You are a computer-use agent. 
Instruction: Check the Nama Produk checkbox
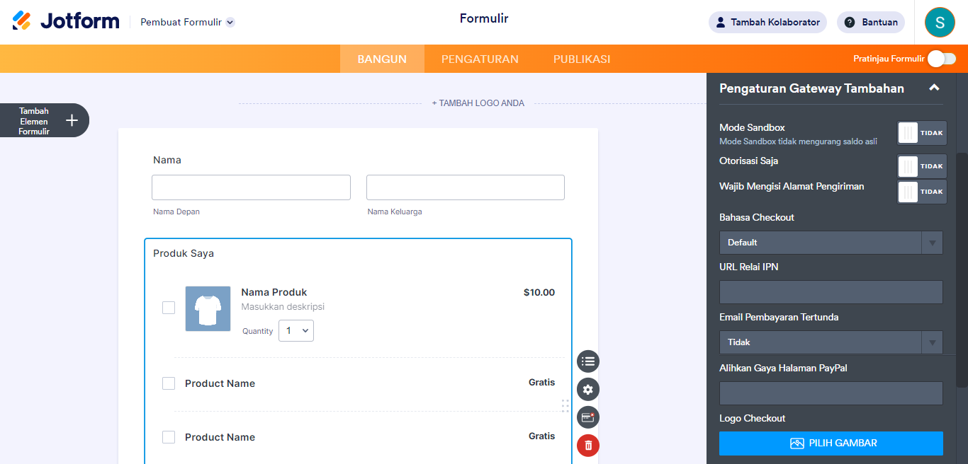[x=169, y=308]
